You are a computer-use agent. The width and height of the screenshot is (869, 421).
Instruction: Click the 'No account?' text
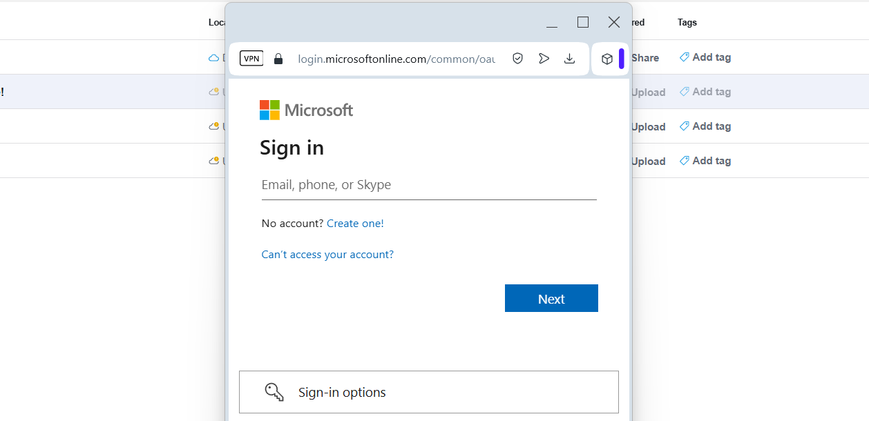point(292,224)
